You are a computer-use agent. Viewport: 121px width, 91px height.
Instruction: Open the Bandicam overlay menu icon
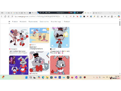click(x=41, y=13)
